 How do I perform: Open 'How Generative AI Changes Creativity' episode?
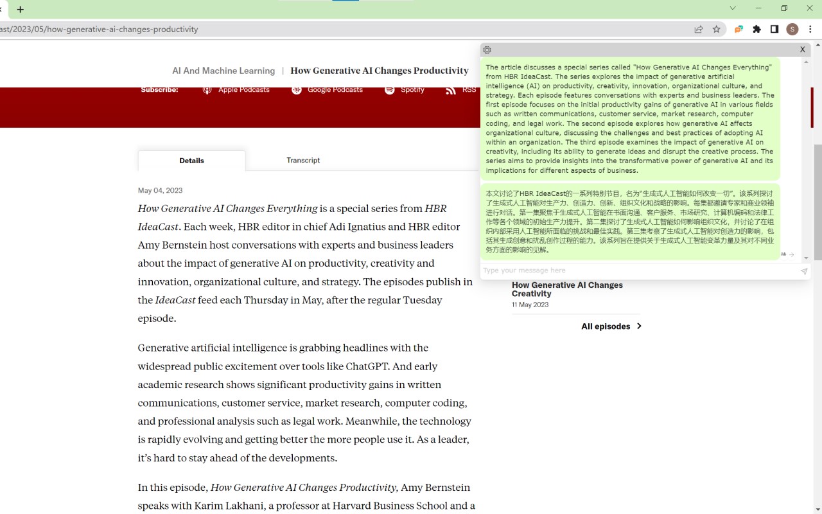[567, 289]
